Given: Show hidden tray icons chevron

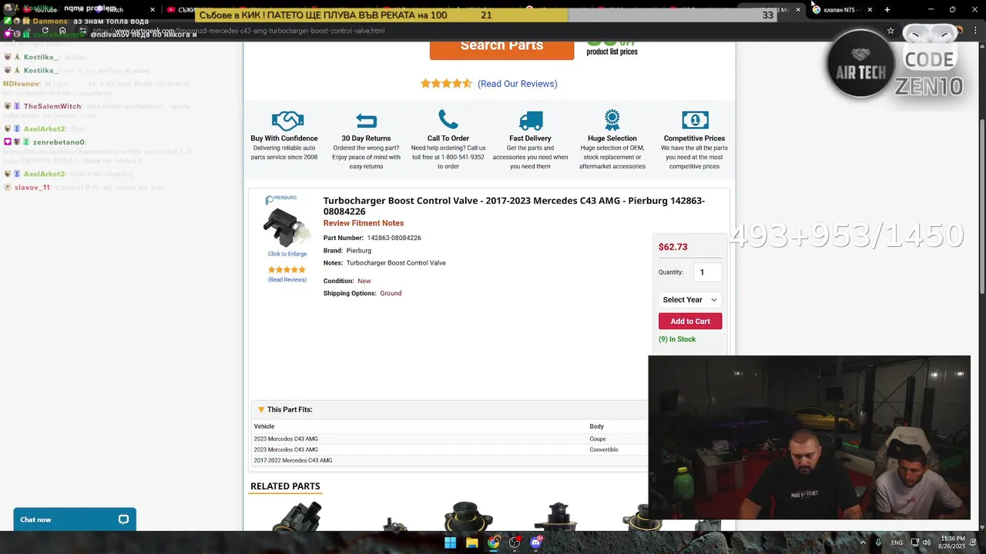Looking at the screenshot, I should coord(864,542).
